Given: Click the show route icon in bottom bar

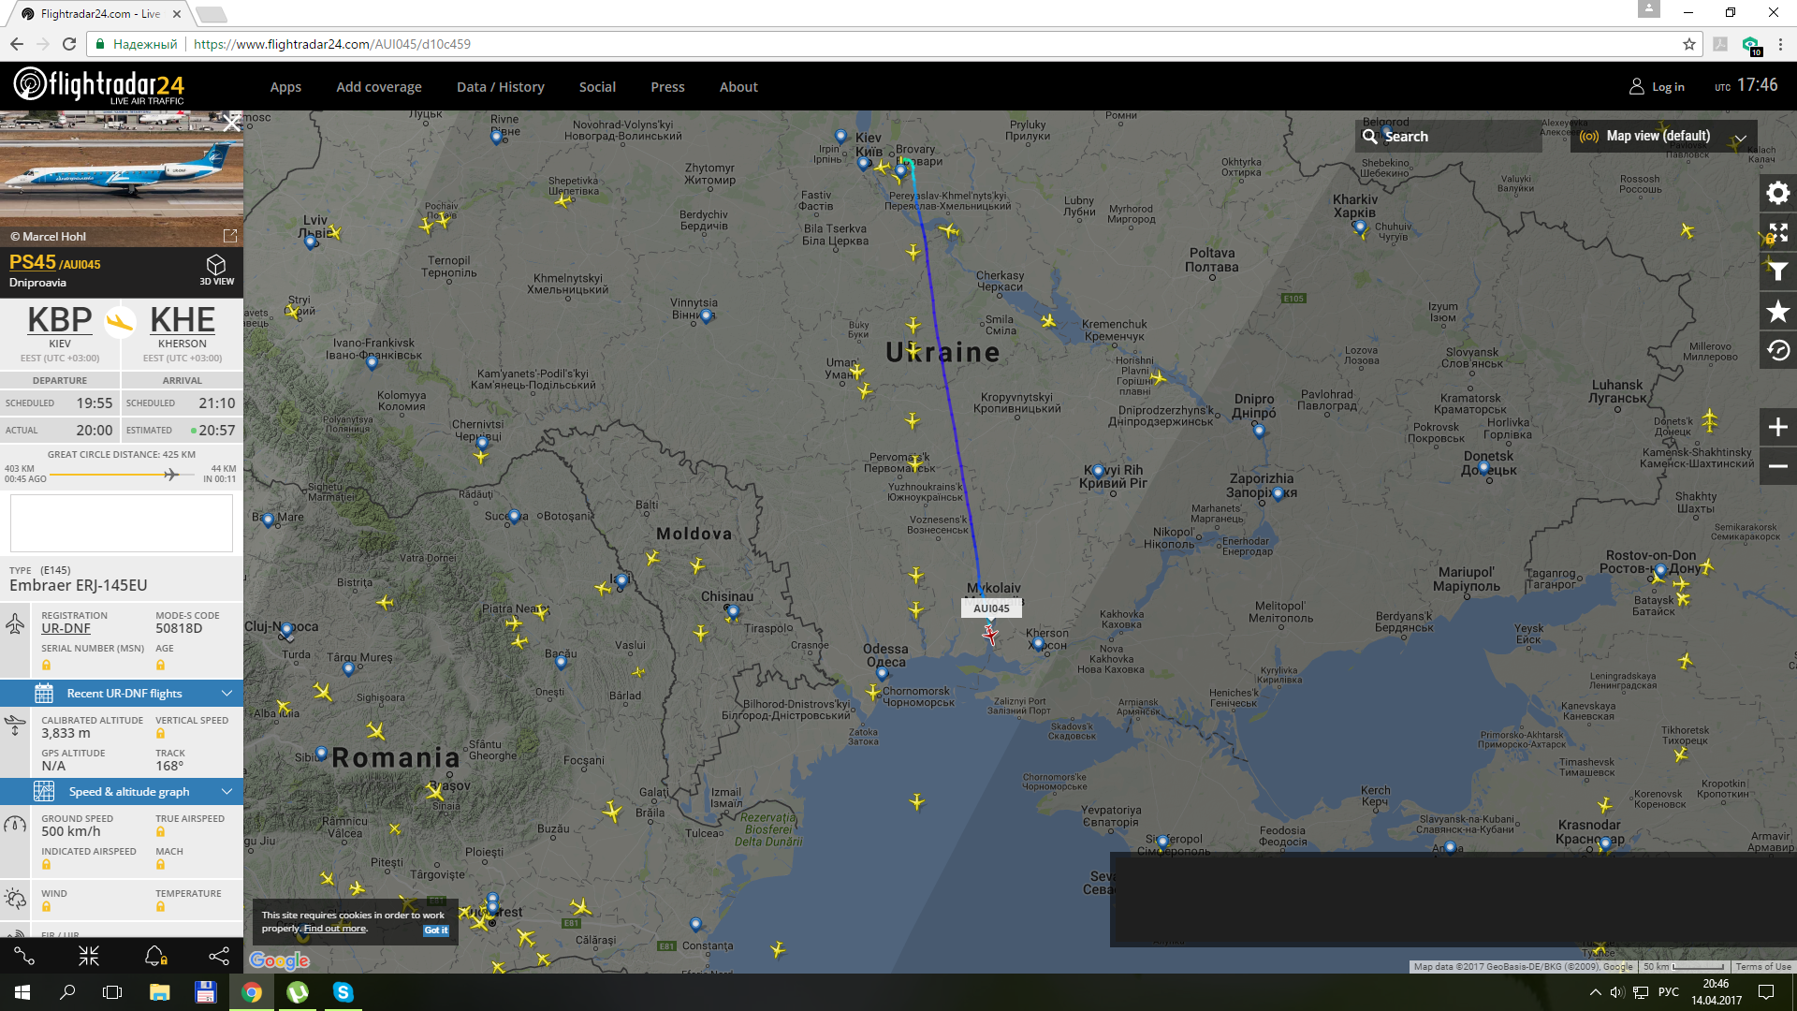Looking at the screenshot, I should tap(25, 956).
